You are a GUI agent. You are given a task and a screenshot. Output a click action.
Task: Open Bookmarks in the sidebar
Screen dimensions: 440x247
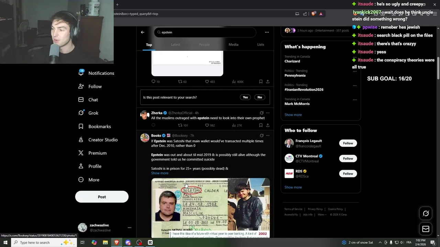(95, 126)
